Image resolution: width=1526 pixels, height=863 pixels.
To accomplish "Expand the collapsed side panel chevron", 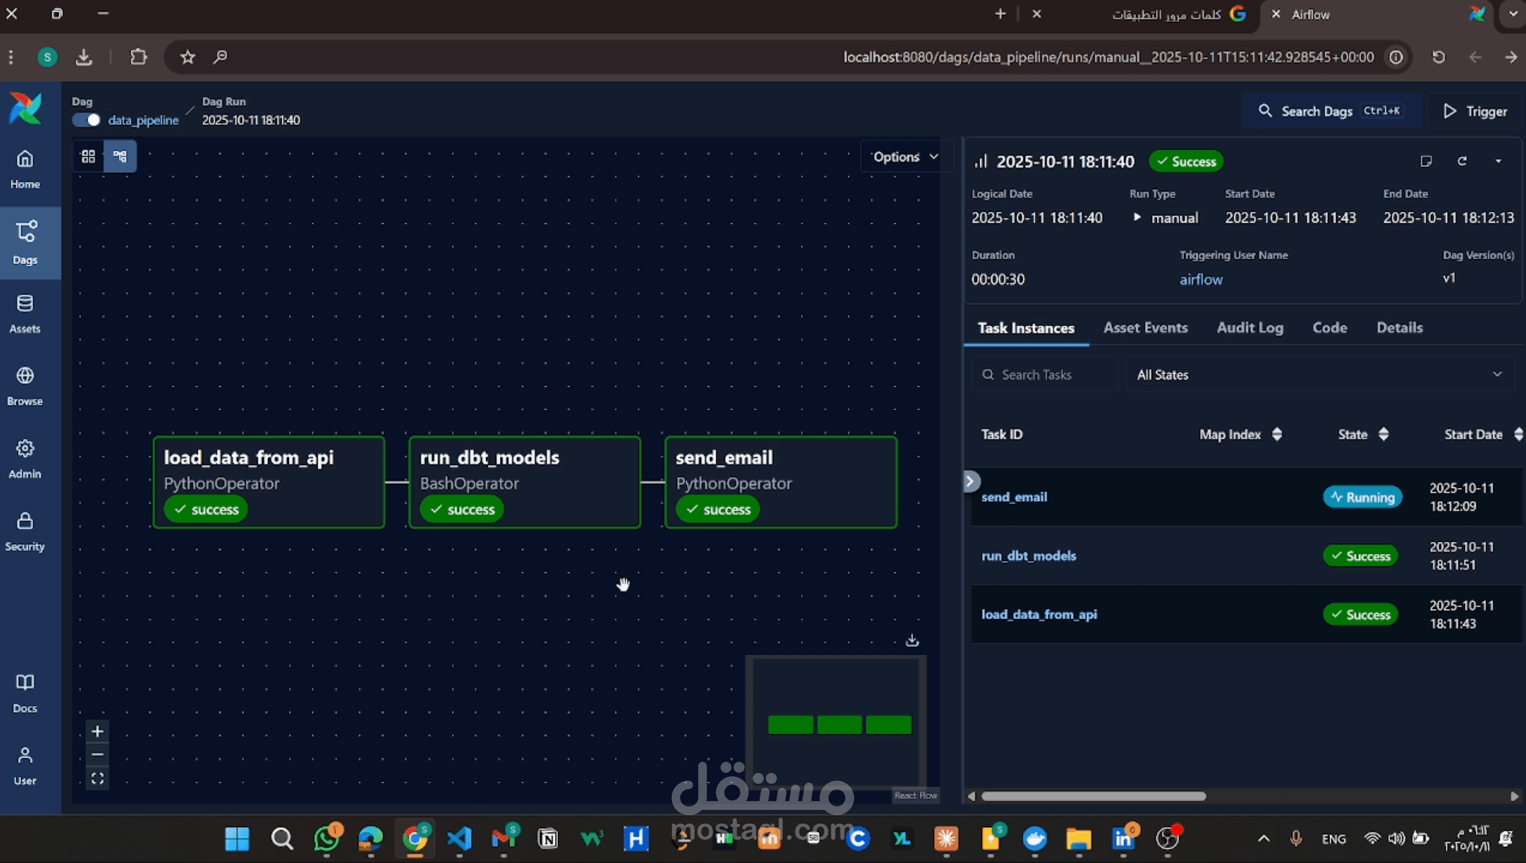I will point(971,481).
